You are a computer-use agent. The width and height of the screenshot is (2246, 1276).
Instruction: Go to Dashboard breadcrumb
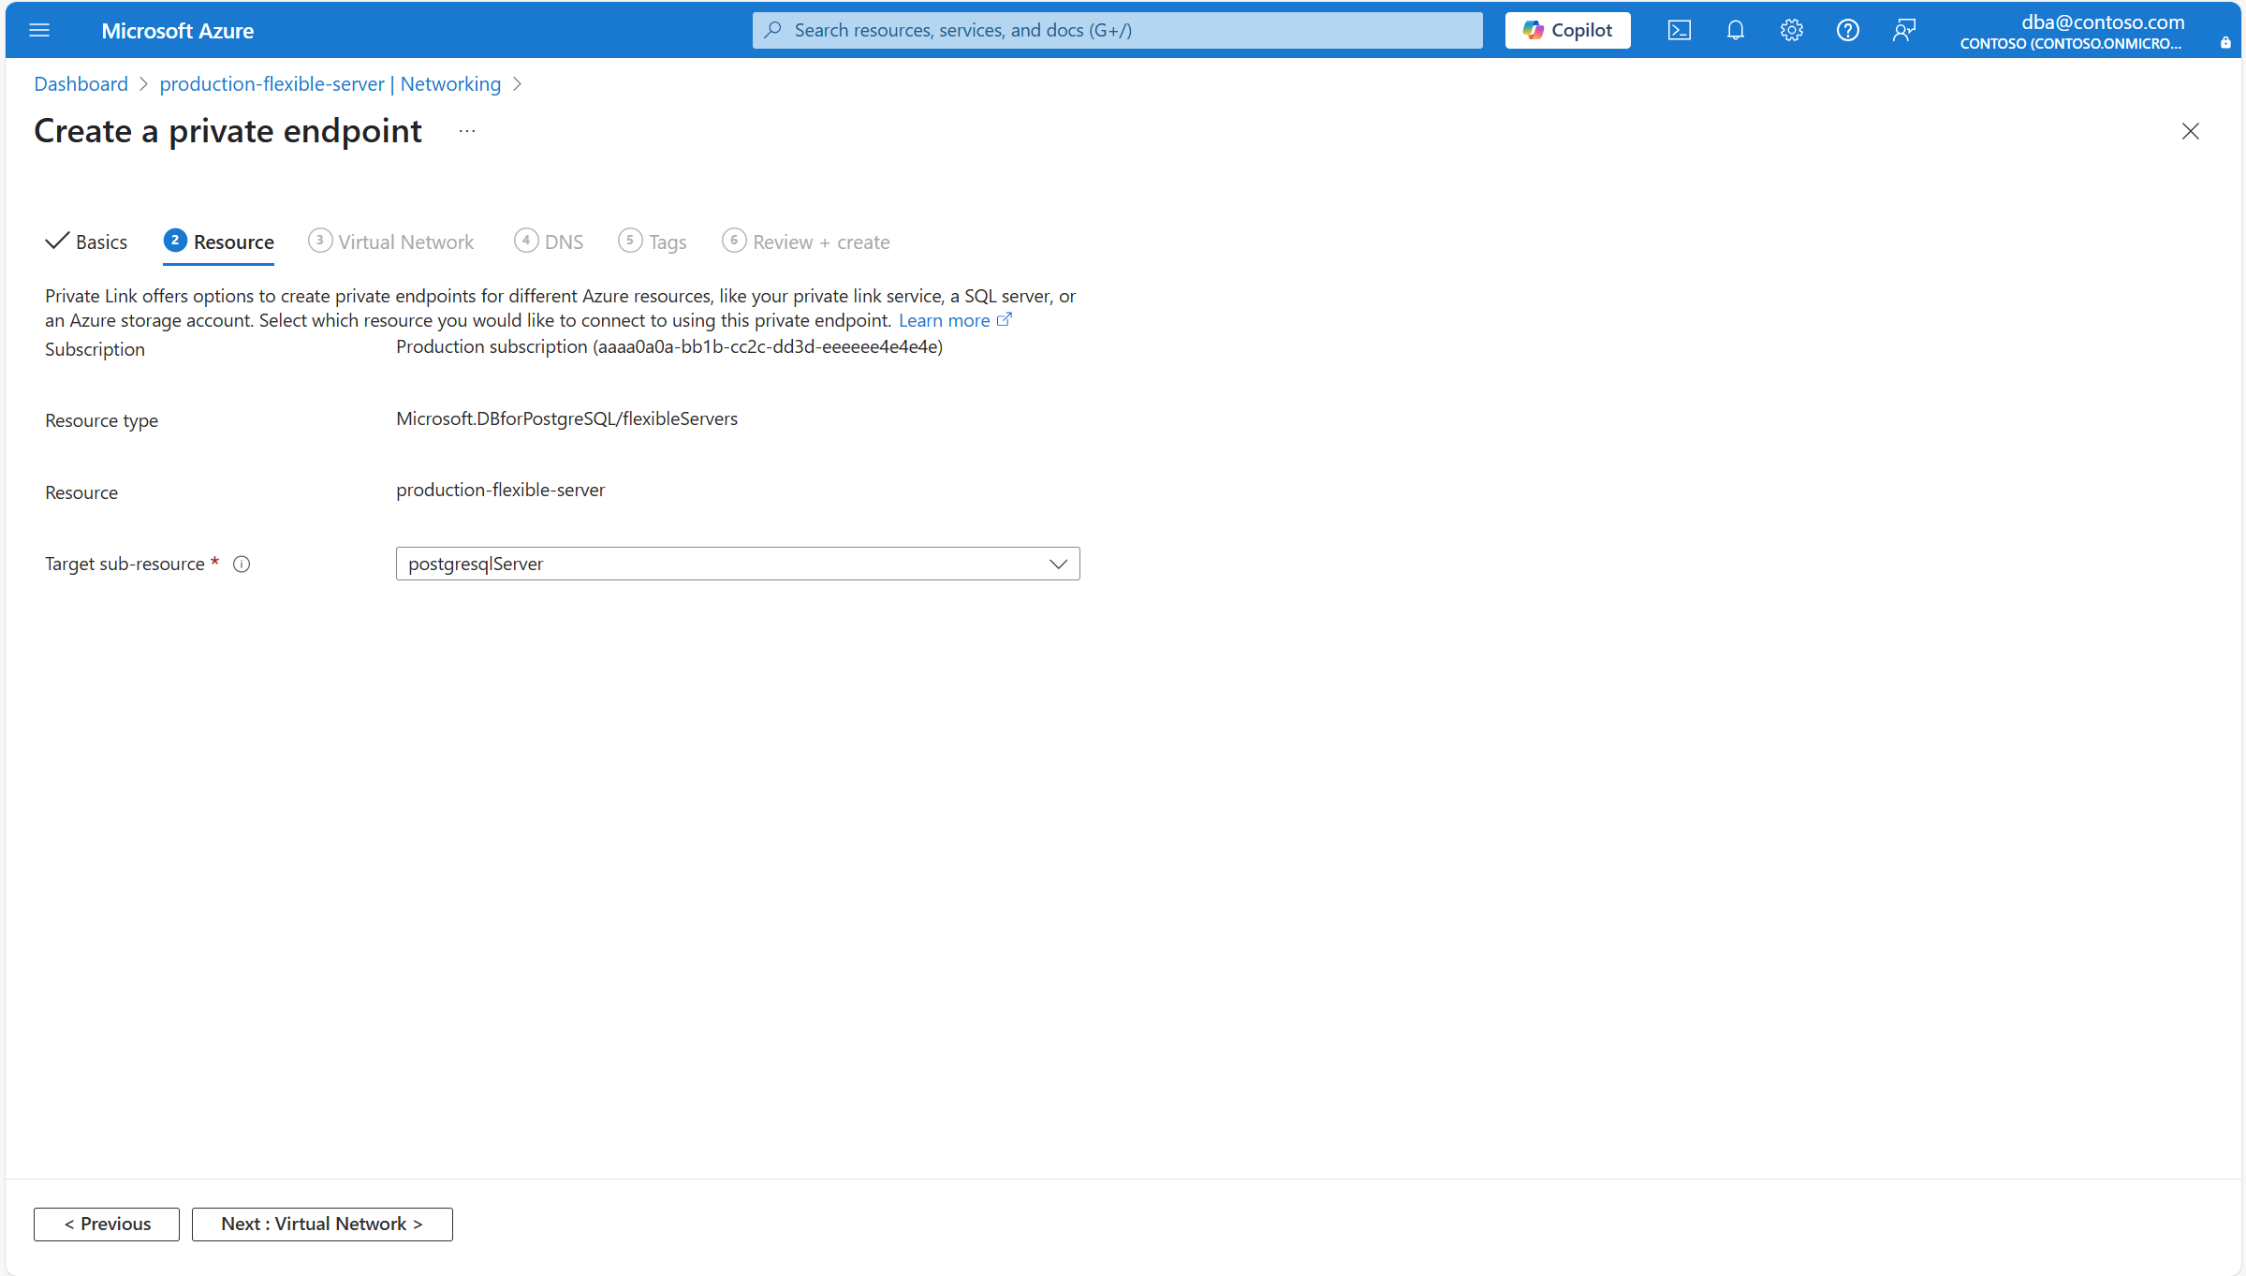[x=81, y=83]
